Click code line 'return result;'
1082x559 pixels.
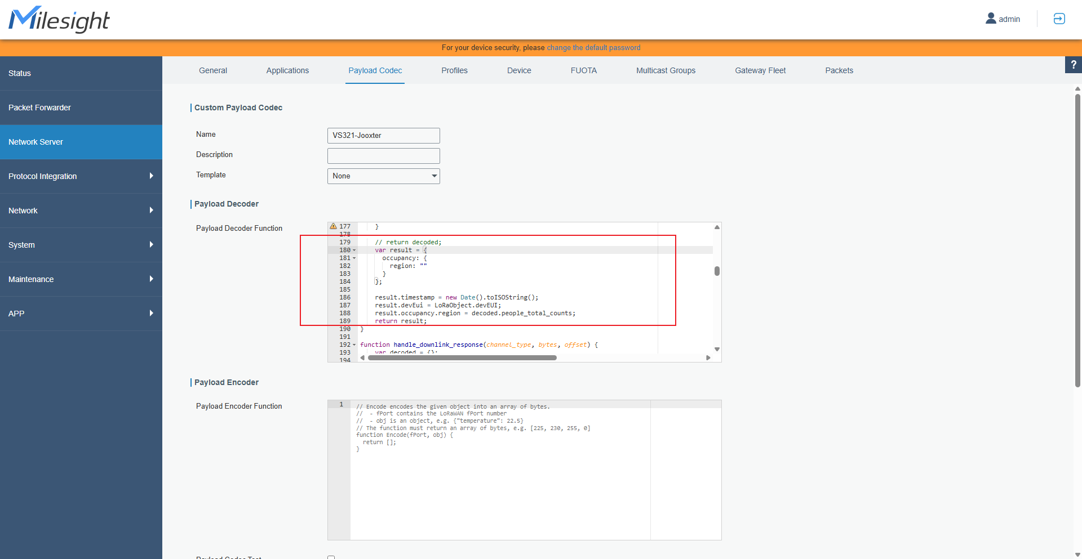pyautogui.click(x=401, y=321)
